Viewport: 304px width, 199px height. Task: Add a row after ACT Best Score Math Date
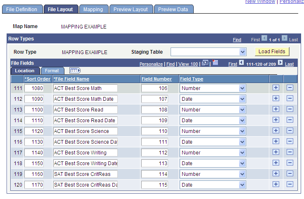point(276,98)
